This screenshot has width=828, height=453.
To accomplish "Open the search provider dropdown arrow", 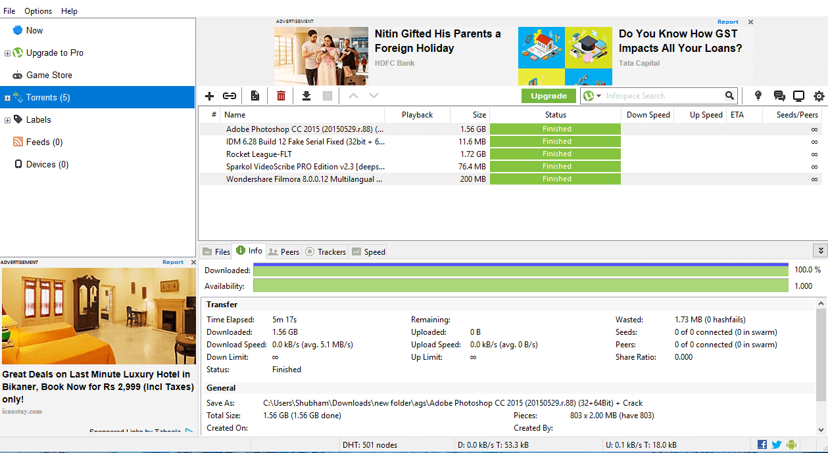I will (599, 97).
